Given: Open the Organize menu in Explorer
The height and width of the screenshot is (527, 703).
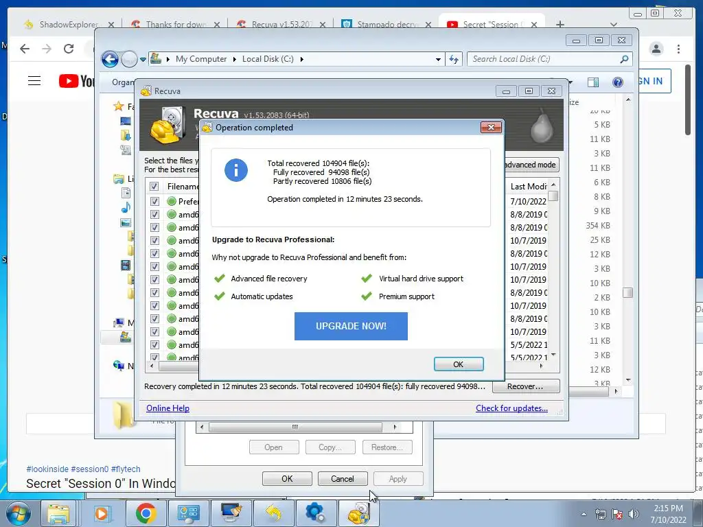Looking at the screenshot, I should click(123, 82).
